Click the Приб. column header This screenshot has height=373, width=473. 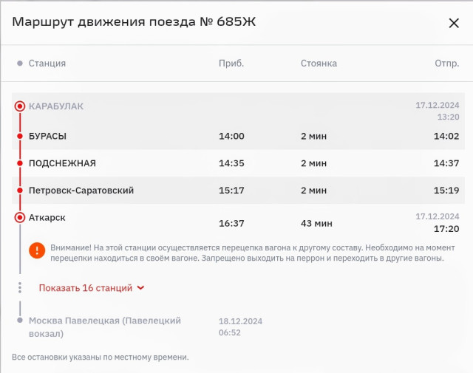click(231, 64)
